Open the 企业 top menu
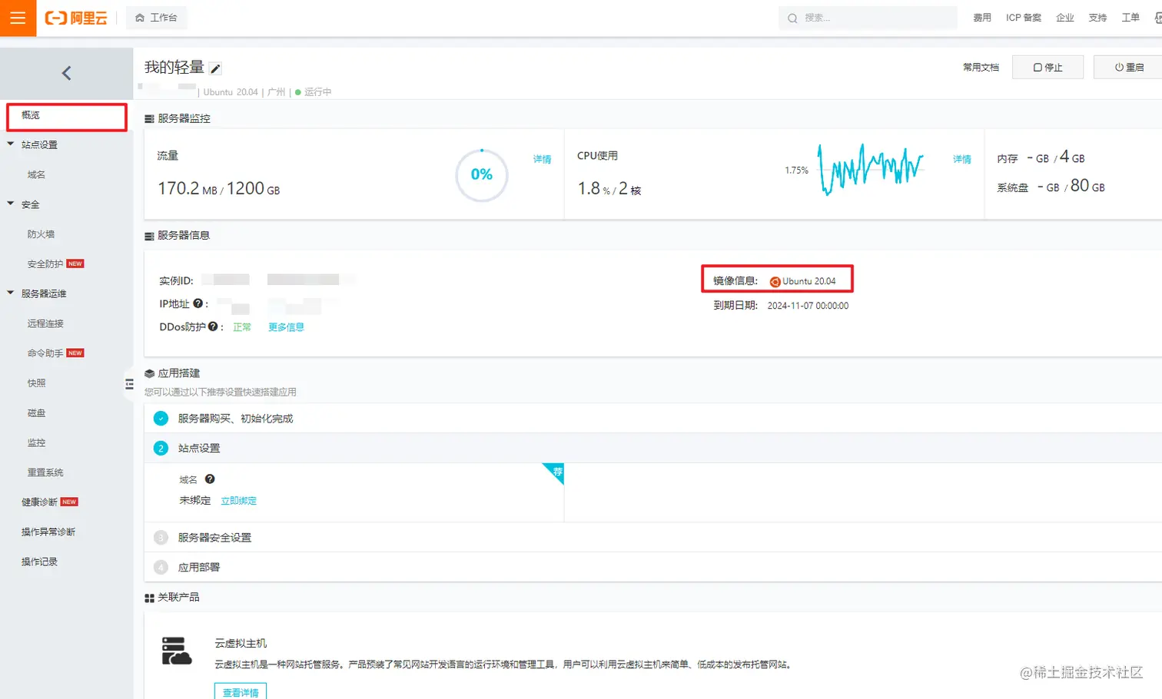Image resolution: width=1162 pixels, height=699 pixels. 1065,18
